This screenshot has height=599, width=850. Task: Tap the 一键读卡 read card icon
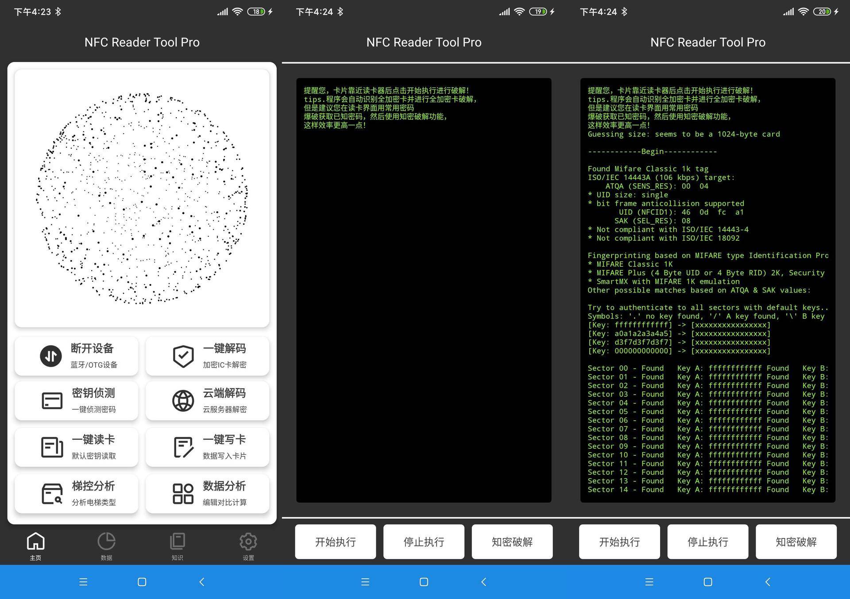(x=52, y=447)
